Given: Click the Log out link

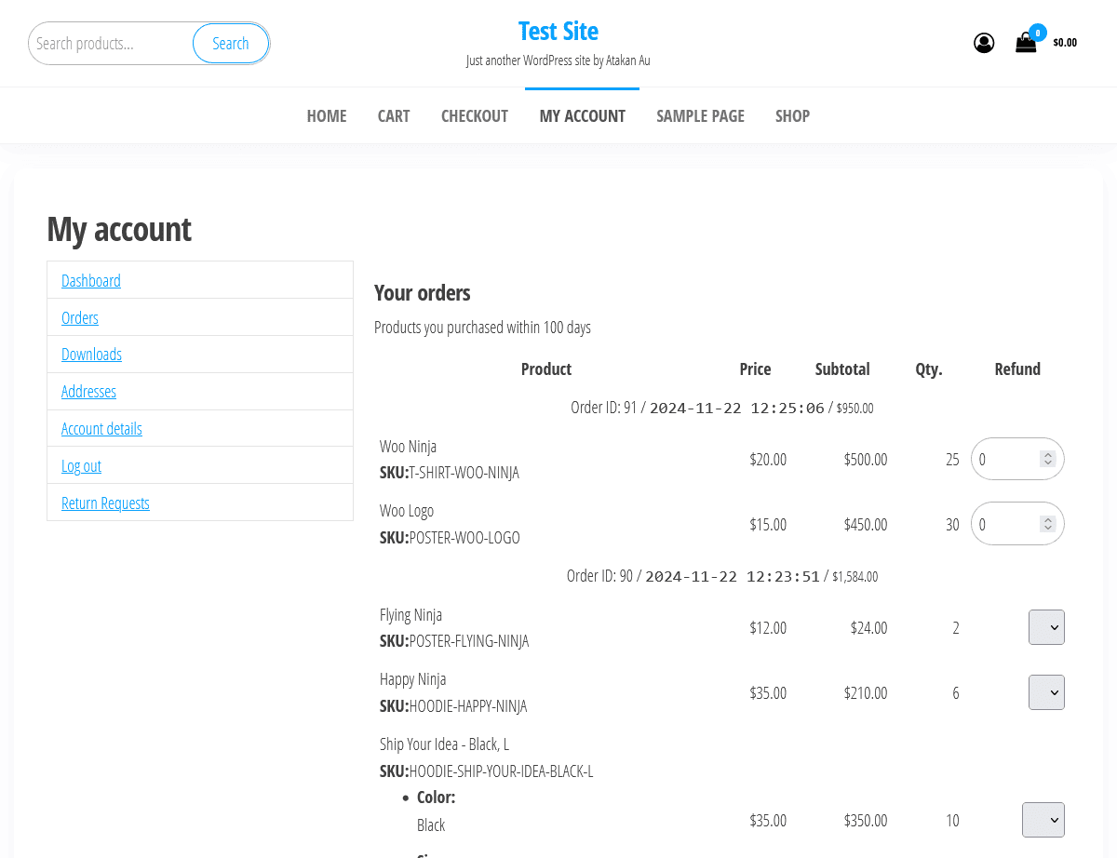Looking at the screenshot, I should pyautogui.click(x=81, y=465).
